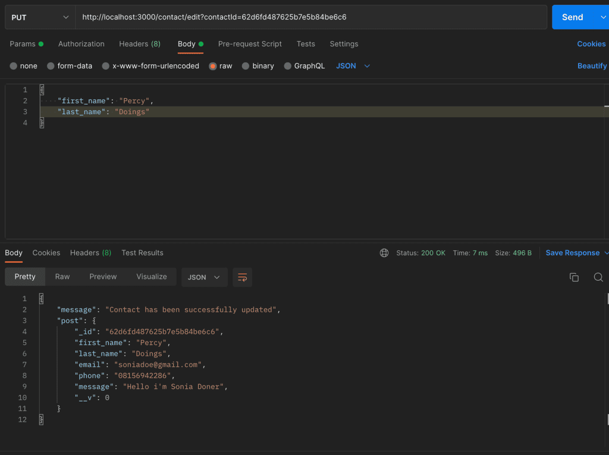Copy the response body using copy icon

[x=574, y=277]
